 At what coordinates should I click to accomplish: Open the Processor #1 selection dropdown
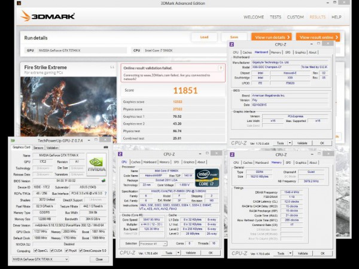click(x=155, y=244)
